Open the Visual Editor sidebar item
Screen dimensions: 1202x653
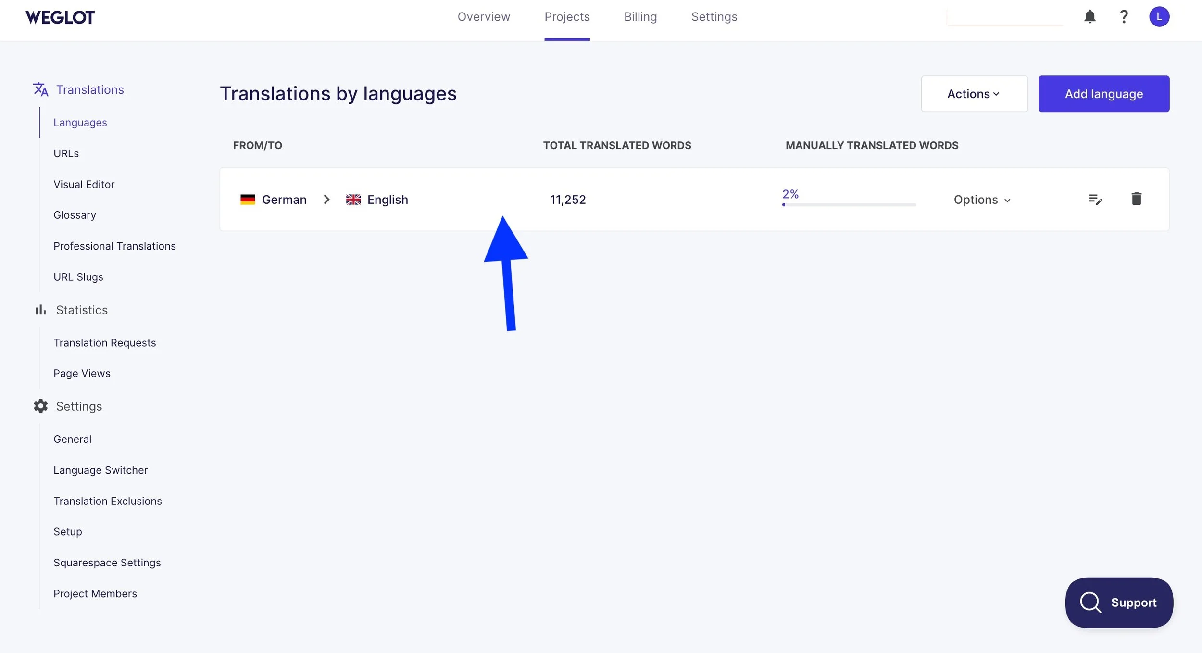[x=84, y=184]
